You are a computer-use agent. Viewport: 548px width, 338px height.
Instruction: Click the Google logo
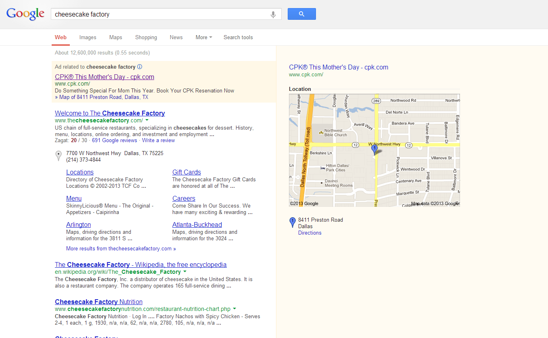click(25, 14)
